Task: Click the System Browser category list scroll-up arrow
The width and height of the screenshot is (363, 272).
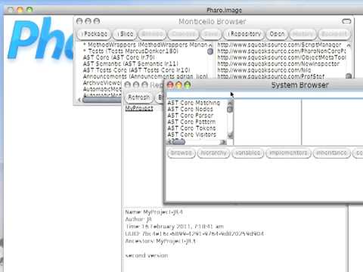Action: pos(230,103)
